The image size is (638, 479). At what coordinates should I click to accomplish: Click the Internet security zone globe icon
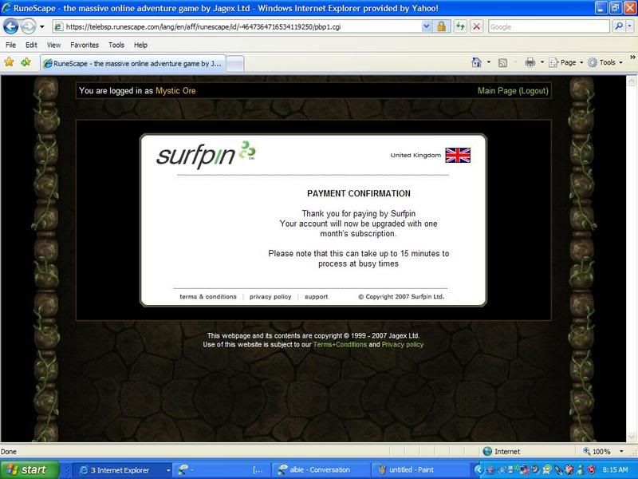click(487, 451)
